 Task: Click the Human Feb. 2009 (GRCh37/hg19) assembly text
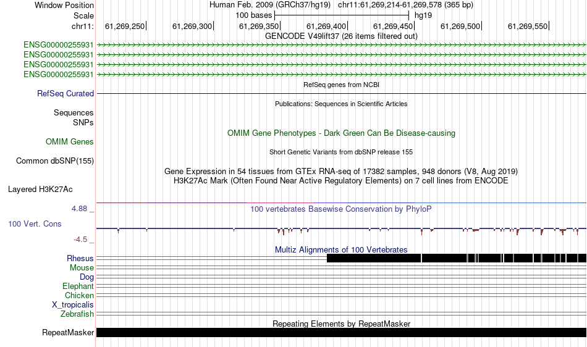(270, 5)
